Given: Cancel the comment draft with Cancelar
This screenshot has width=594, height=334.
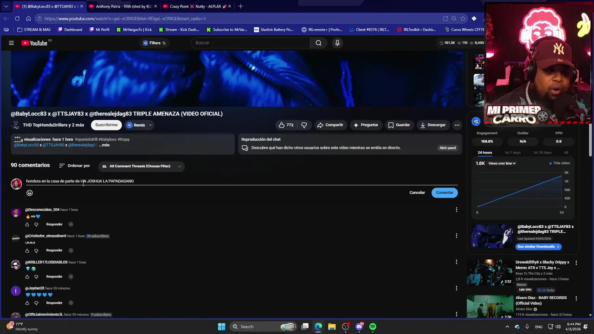Looking at the screenshot, I should tap(417, 193).
